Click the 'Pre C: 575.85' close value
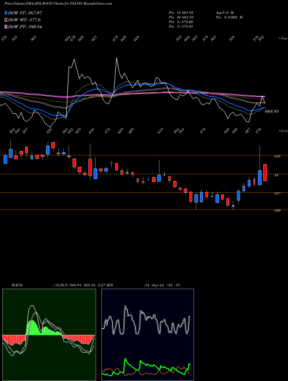The height and width of the screenshot is (381, 288). [181, 27]
